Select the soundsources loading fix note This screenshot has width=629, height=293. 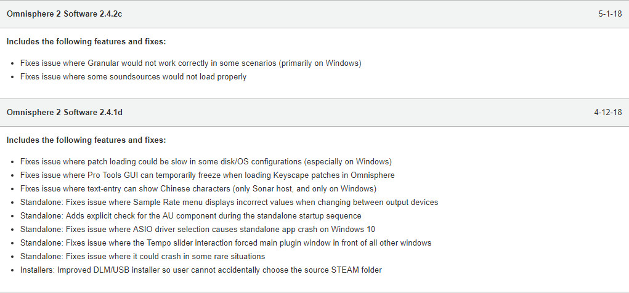(x=133, y=77)
